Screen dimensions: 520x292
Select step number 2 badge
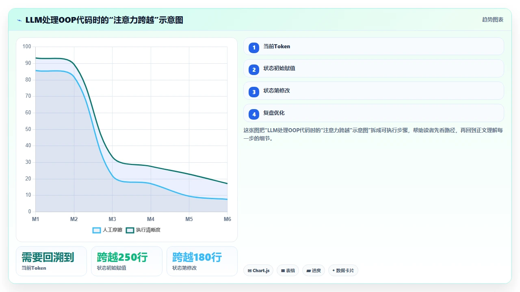254,70
